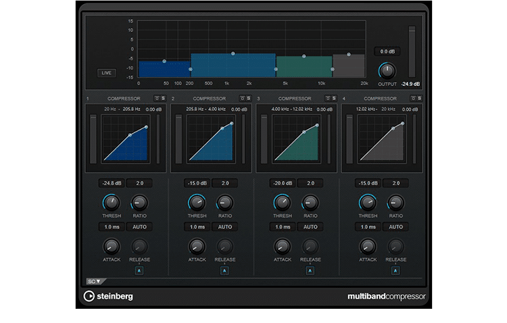Screen dimensions: 507x323
Task: Click band 1 THRESH knob
Action: click(x=112, y=203)
